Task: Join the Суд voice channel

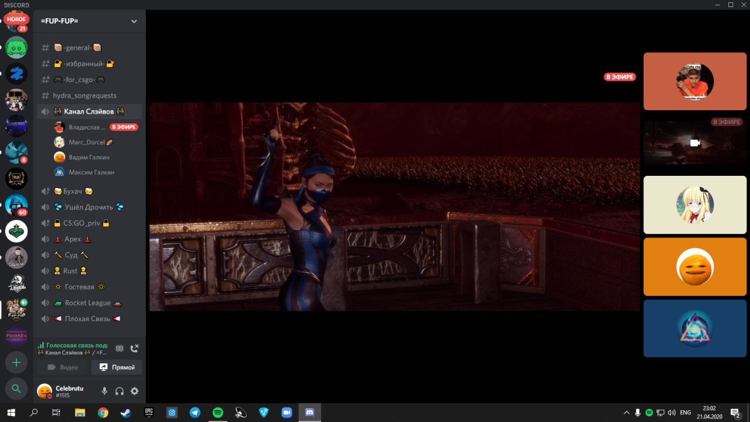Action: [x=89, y=255]
